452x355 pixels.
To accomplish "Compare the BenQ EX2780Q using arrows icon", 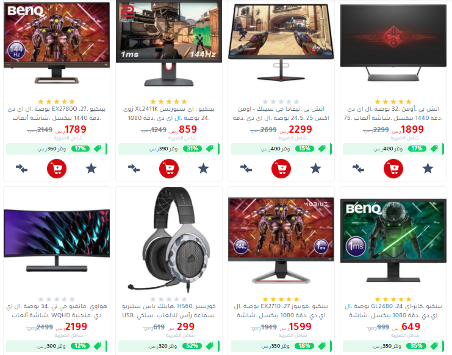I will [21, 168].
